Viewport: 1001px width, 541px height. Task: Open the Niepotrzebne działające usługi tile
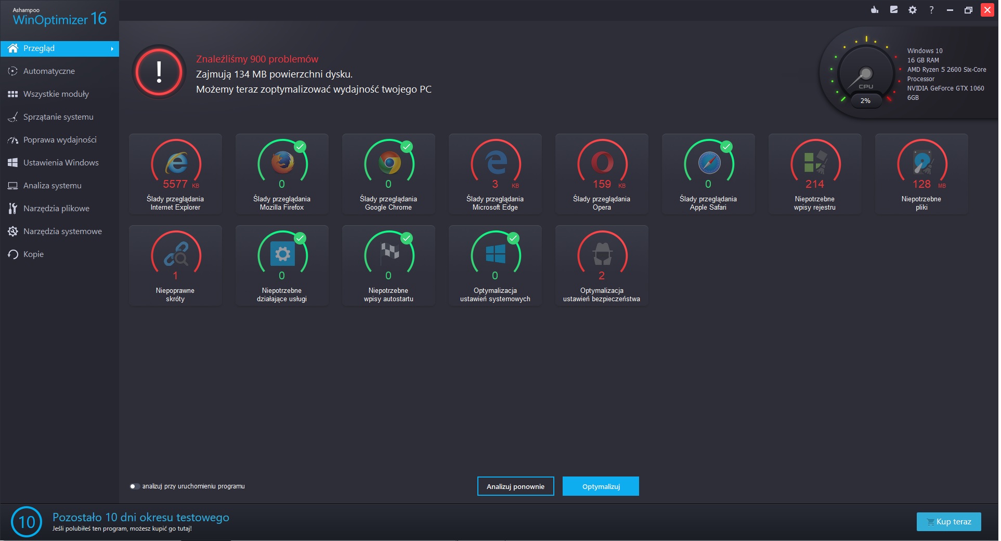(x=282, y=265)
